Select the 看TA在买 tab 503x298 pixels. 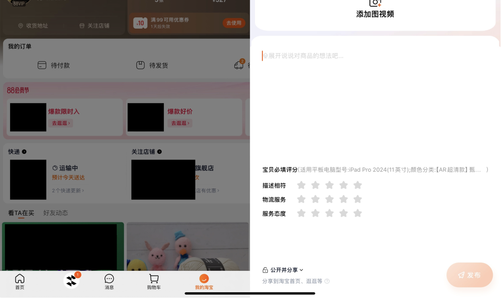click(21, 213)
